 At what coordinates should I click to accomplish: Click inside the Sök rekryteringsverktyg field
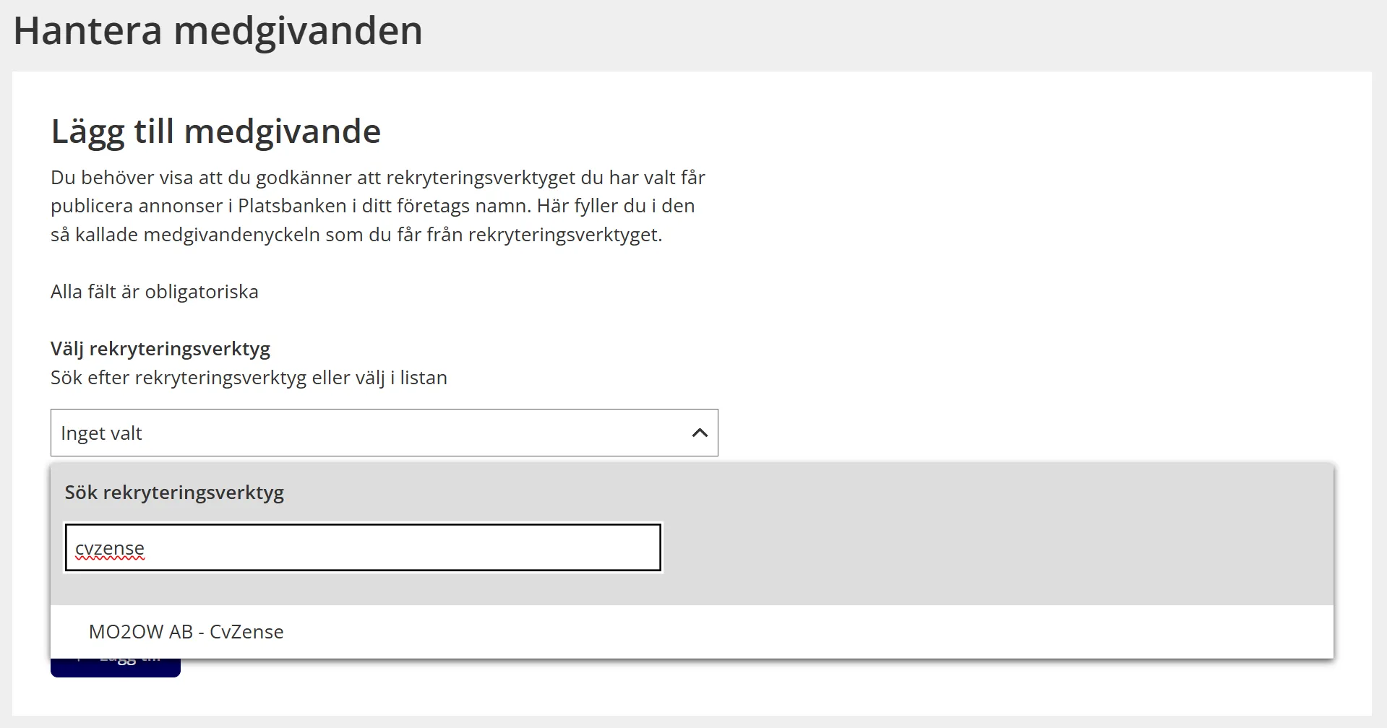(x=361, y=547)
